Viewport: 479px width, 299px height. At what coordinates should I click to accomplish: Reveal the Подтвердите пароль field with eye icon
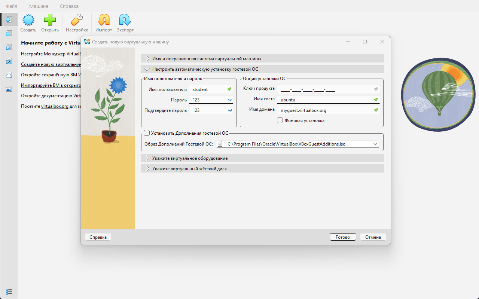click(x=229, y=110)
